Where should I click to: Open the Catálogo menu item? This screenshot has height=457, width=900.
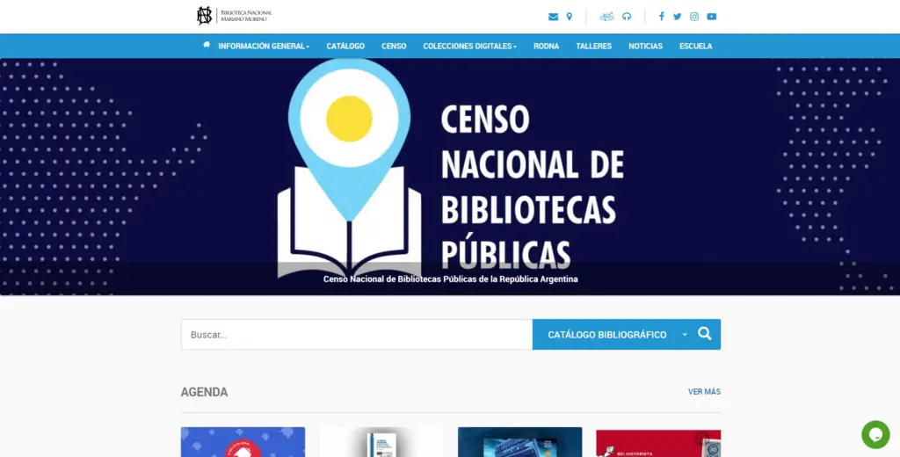[345, 46]
